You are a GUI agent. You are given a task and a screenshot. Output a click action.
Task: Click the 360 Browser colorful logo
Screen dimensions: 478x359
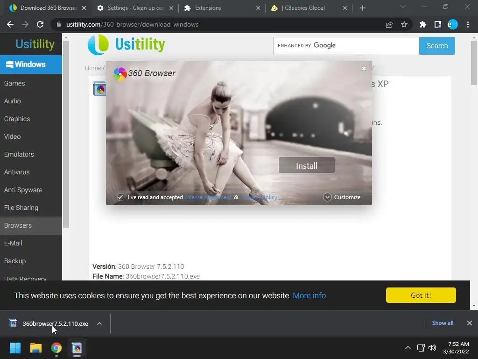tap(120, 73)
